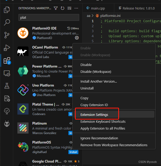The width and height of the screenshot is (161, 166).
Task: Install the Platinum extension
Action: click(70, 133)
